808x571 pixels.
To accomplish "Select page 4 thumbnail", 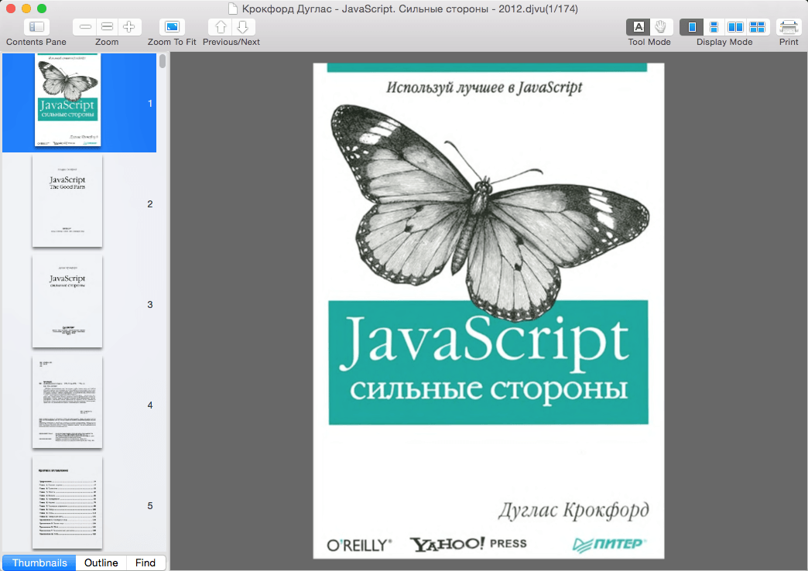I will pos(67,402).
